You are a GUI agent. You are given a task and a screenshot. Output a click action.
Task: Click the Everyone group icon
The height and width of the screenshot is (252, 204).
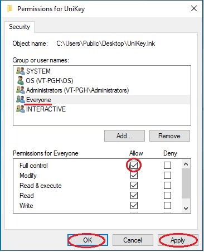pos(21,99)
